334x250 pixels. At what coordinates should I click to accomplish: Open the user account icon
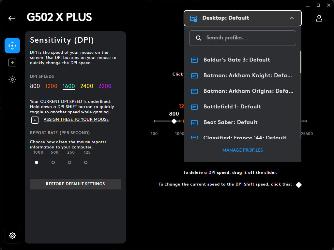coord(319,18)
